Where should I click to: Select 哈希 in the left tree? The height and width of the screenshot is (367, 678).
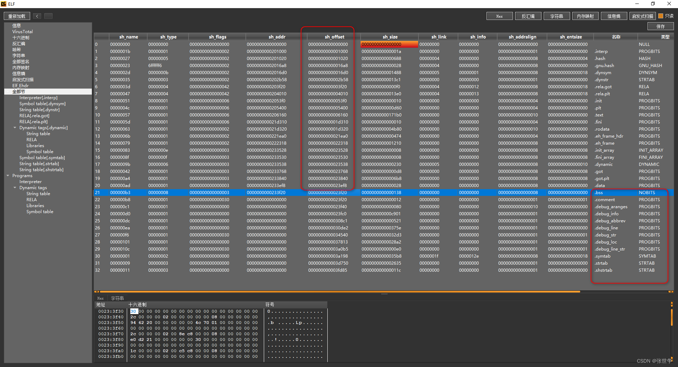(x=17, y=50)
